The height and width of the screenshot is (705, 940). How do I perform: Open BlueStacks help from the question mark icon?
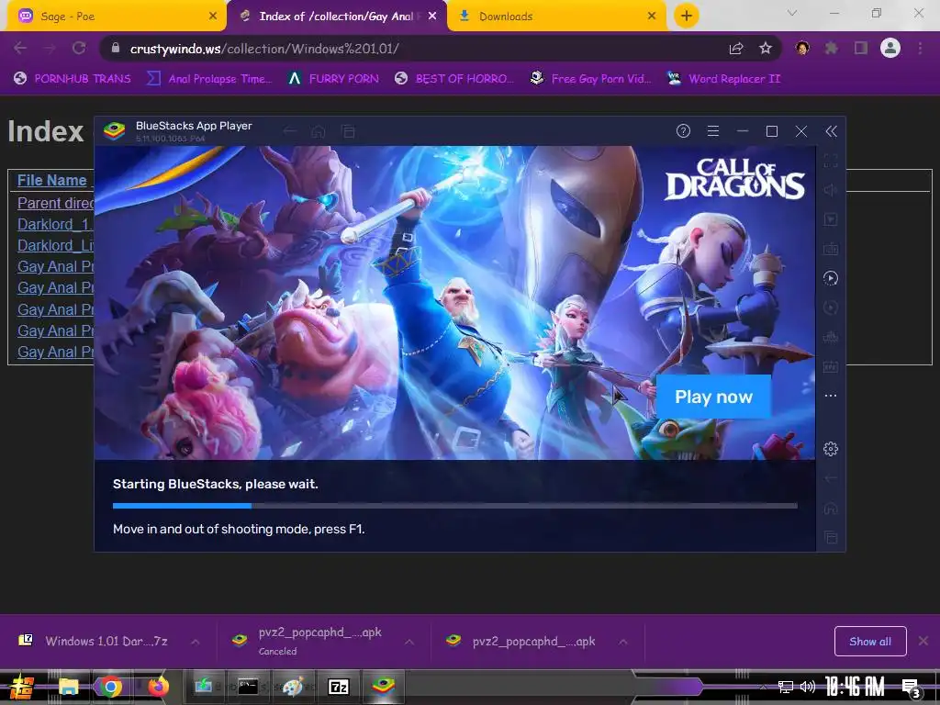[683, 130]
